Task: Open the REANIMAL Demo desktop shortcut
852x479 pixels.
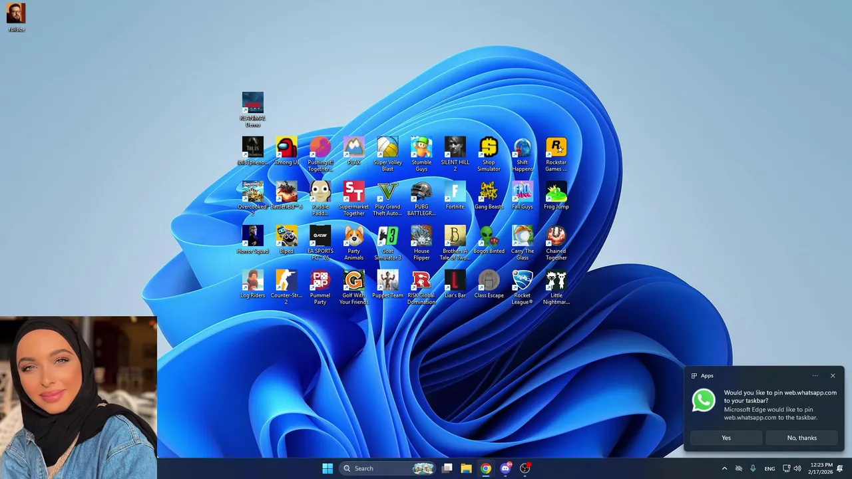Action: click(253, 110)
